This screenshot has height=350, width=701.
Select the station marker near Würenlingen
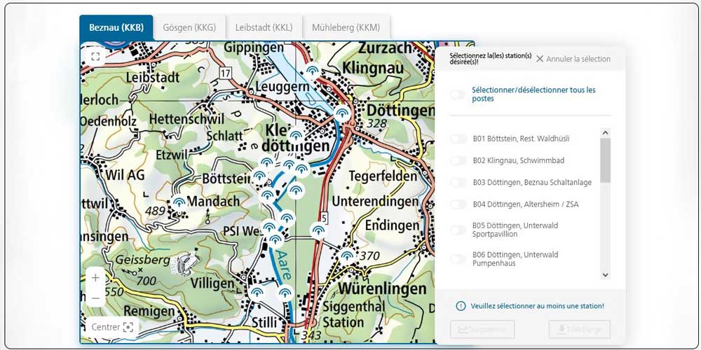coord(347,256)
